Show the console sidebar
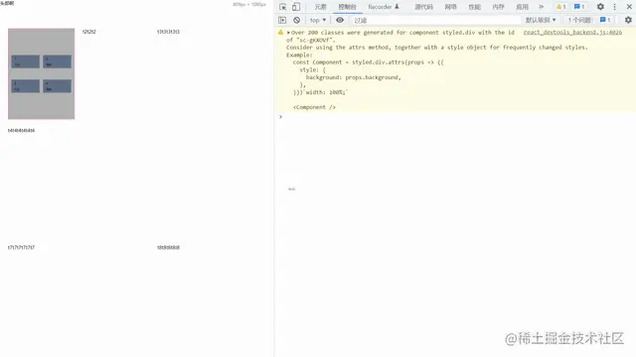Viewport: 636px width, 357px height. (x=282, y=20)
